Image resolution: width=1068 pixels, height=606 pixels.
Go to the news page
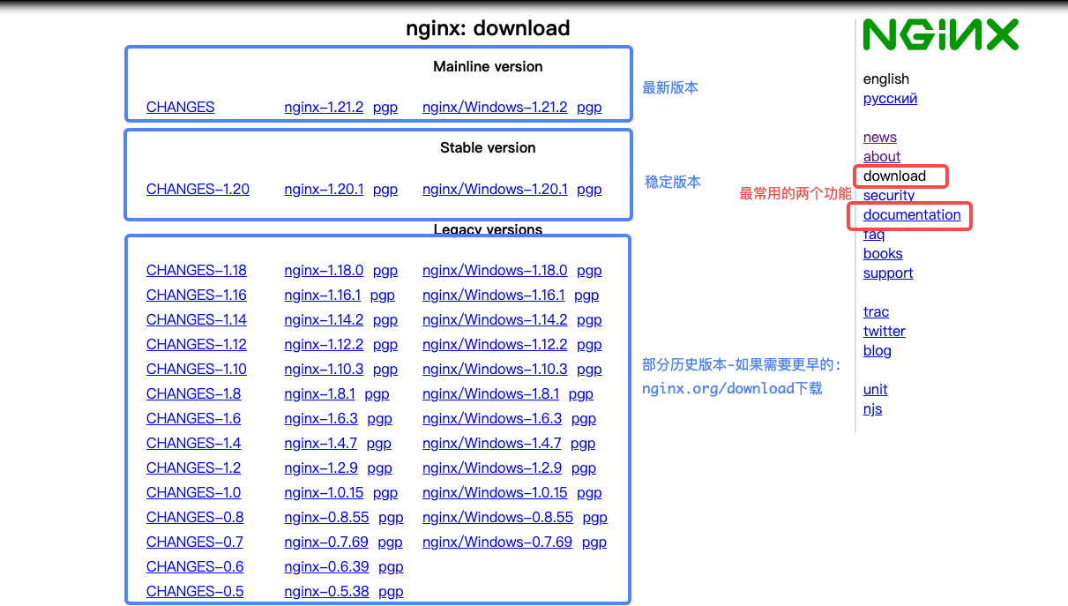(879, 138)
